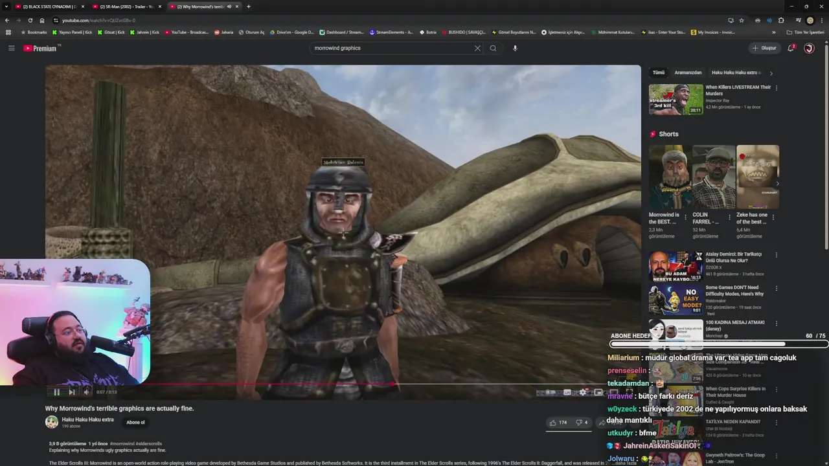This screenshot has width=829, height=466.
Task: Toggle subtitles in video player
Action: (567, 392)
